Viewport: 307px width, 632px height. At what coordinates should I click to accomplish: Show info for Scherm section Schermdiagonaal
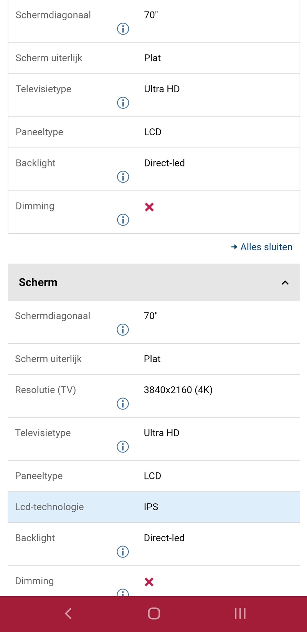tap(122, 329)
